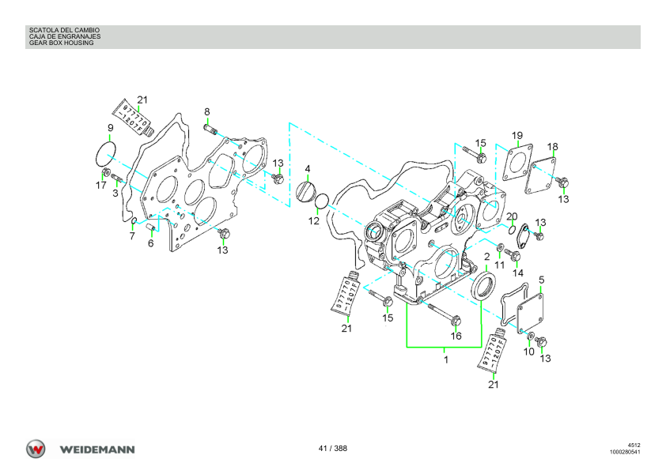
Task: Click part number 20 label
Action: point(512,216)
